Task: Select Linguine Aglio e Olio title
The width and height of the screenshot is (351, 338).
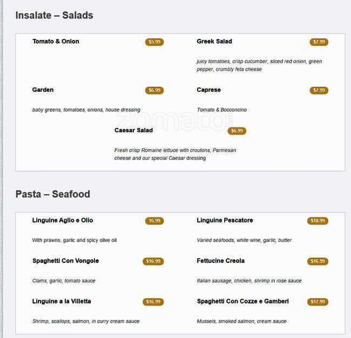Action: click(x=63, y=220)
